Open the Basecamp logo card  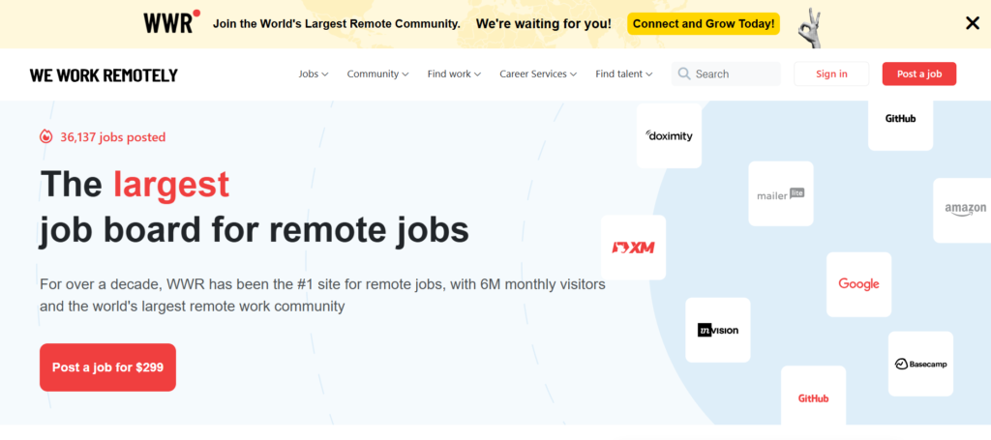(920, 365)
